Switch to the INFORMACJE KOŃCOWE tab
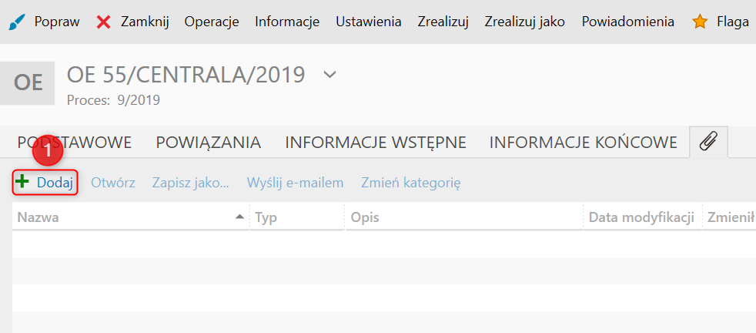The width and height of the screenshot is (756, 333). click(583, 143)
